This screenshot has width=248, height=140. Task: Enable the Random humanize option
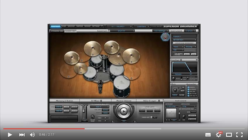coord(188,87)
